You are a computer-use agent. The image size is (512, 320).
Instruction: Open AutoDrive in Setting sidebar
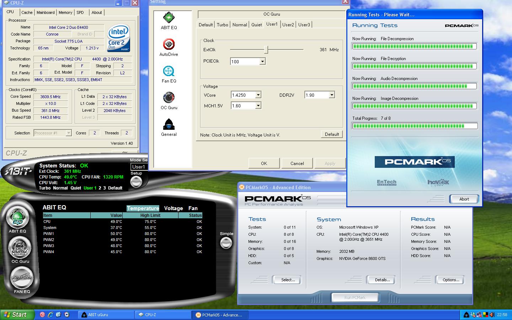tap(169, 44)
